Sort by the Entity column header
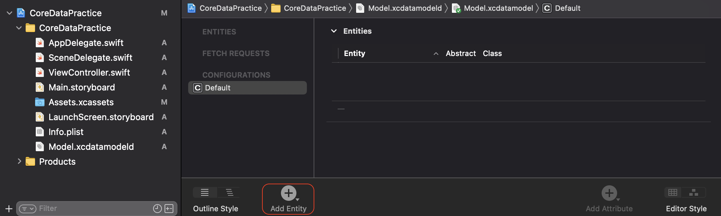Screen dimensions: 721x216 [x=354, y=53]
